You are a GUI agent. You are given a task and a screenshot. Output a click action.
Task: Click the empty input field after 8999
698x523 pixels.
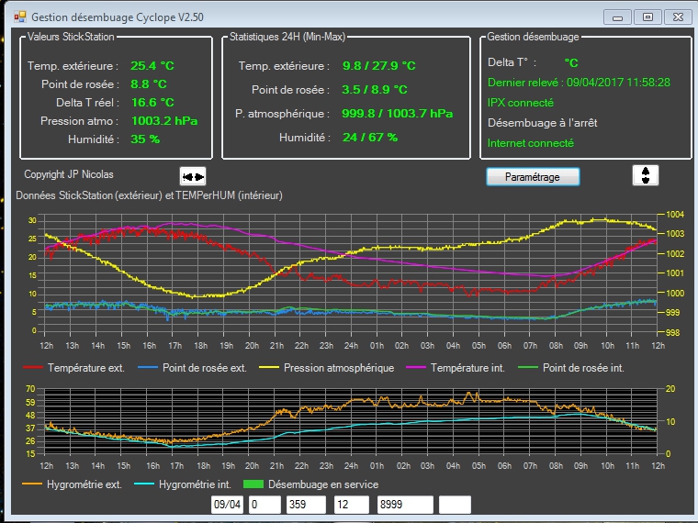pos(455,505)
